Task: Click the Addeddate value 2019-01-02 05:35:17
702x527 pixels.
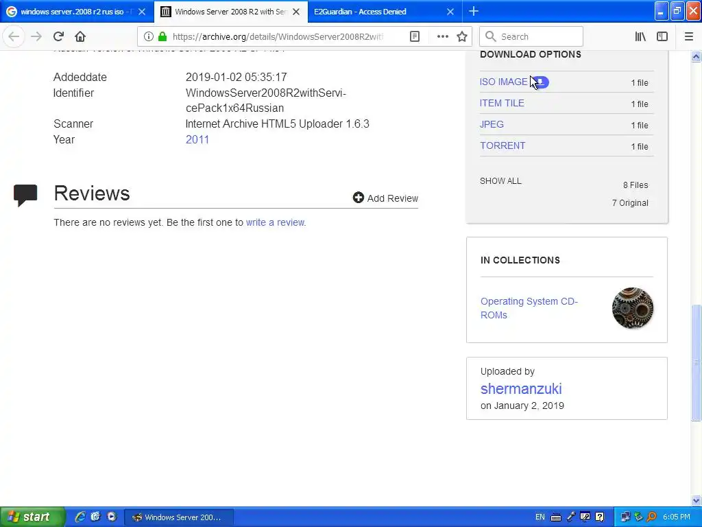Action: 237,77
